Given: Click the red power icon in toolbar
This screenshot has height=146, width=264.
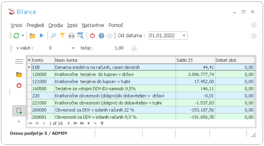Looking at the screenshot, I should click(x=92, y=36).
